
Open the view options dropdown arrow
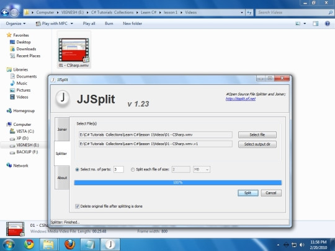click(x=305, y=24)
